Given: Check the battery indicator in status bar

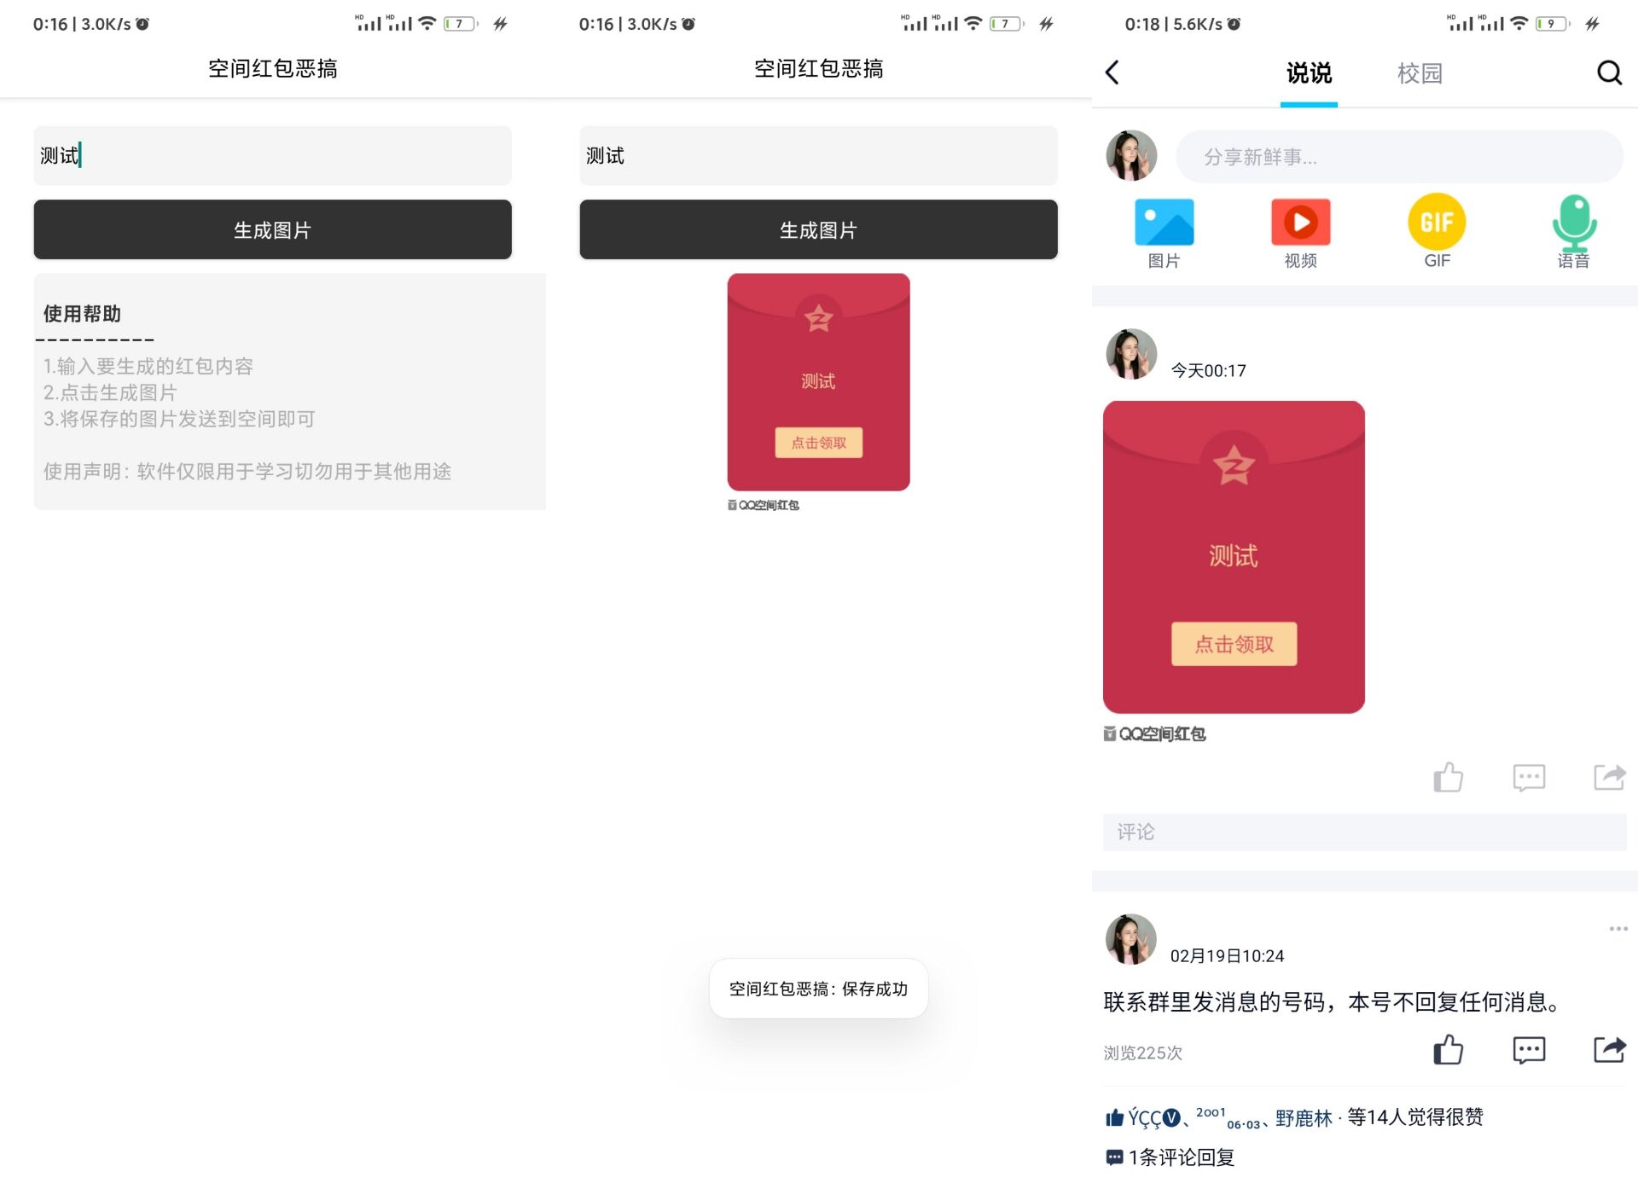Looking at the screenshot, I should click(x=1553, y=24).
